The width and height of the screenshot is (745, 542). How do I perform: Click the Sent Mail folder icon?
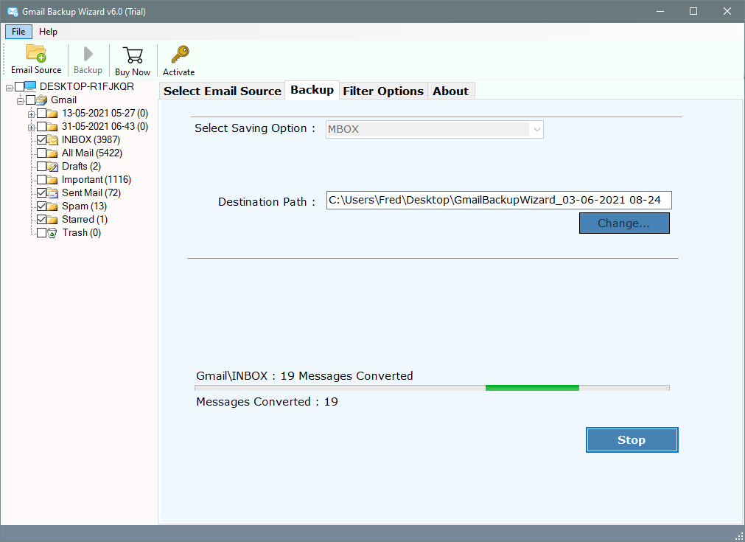(x=52, y=193)
